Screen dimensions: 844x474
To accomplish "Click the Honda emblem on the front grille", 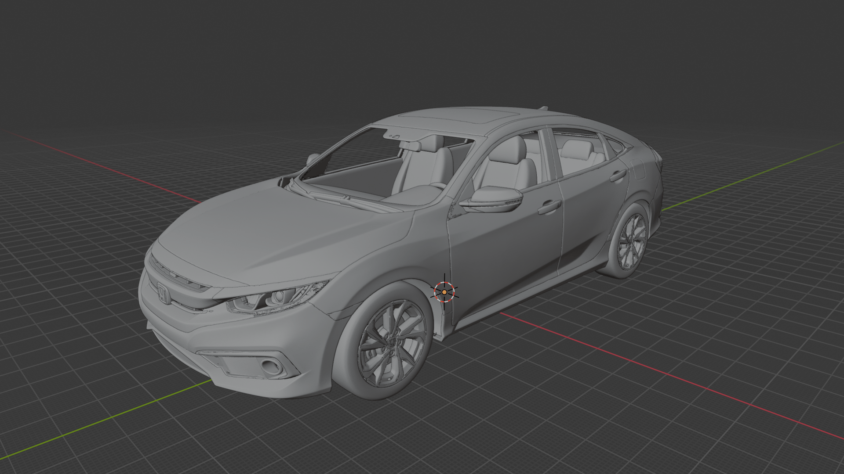I will point(164,293).
